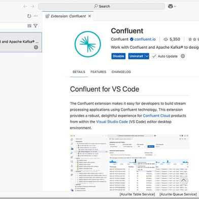
Task: Click Azurite Table Service status item
Action: (x=137, y=194)
